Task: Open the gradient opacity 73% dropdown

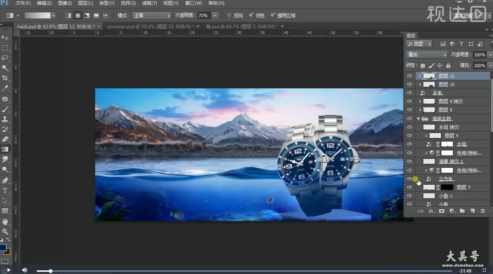Action: 215,16
